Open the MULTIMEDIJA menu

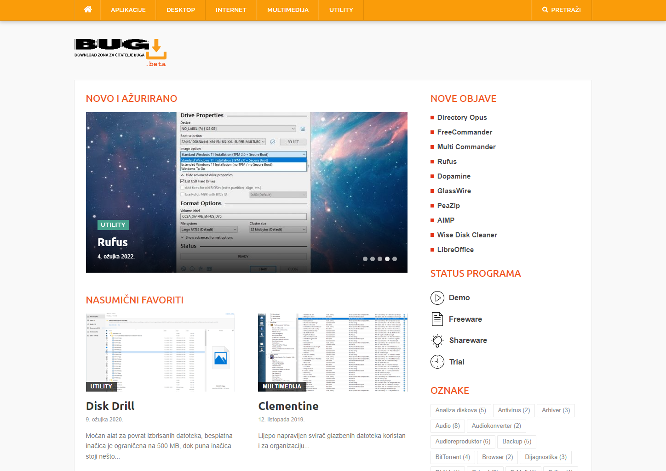coord(288,10)
